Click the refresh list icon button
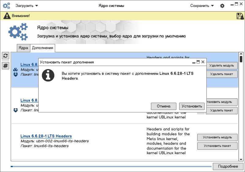 [x=6, y=56]
